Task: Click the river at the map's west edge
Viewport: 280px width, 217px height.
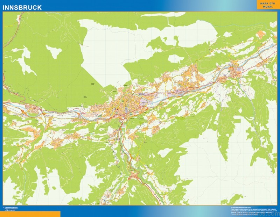Action: (x=7, y=104)
